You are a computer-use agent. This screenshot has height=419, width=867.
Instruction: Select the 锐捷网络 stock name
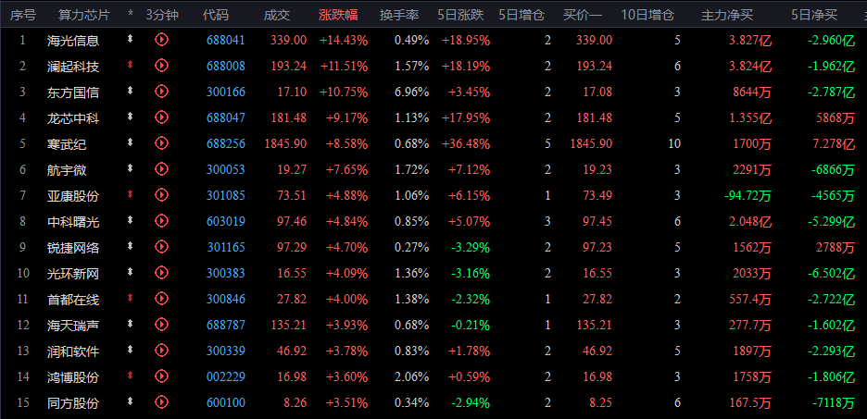73,248
